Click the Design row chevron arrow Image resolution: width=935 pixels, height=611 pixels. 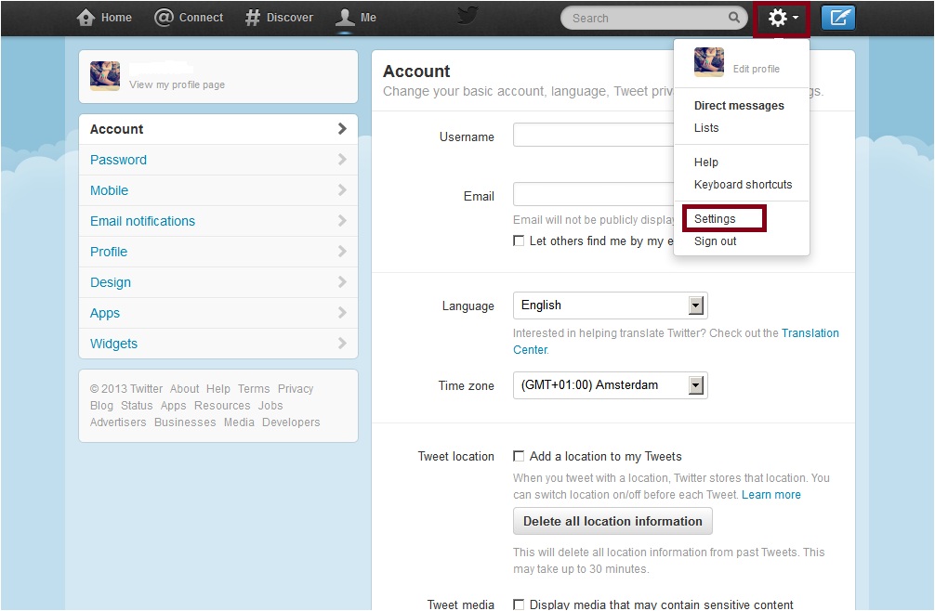[x=342, y=281]
